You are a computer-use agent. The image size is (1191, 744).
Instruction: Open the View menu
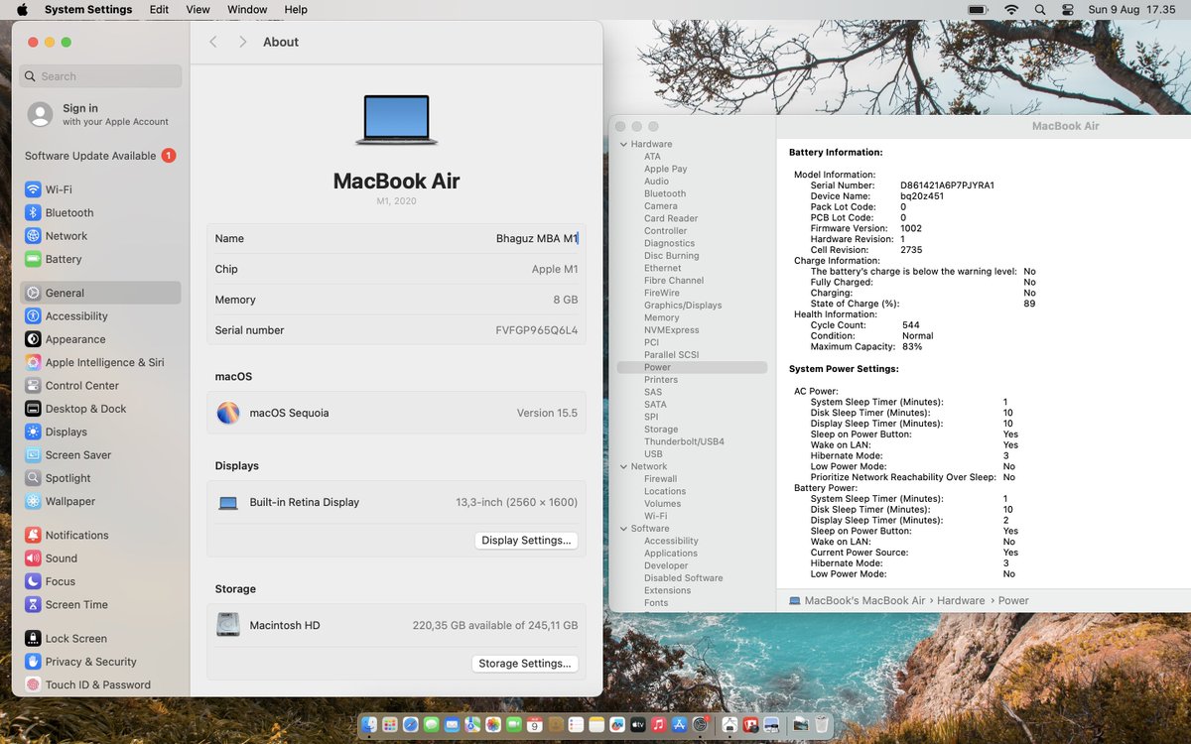[x=198, y=10]
